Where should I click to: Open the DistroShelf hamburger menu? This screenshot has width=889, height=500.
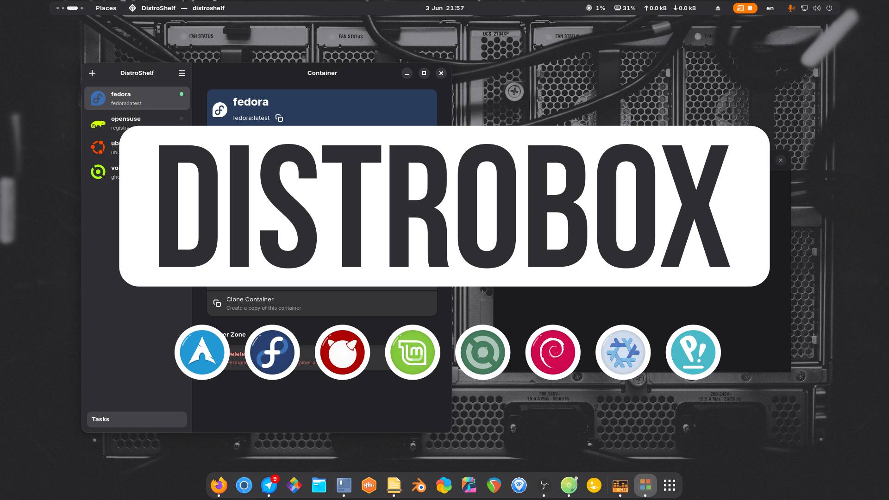point(182,73)
